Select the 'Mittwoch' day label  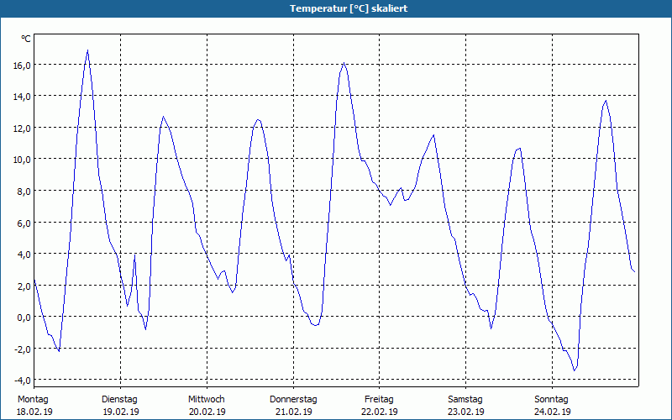206,400
